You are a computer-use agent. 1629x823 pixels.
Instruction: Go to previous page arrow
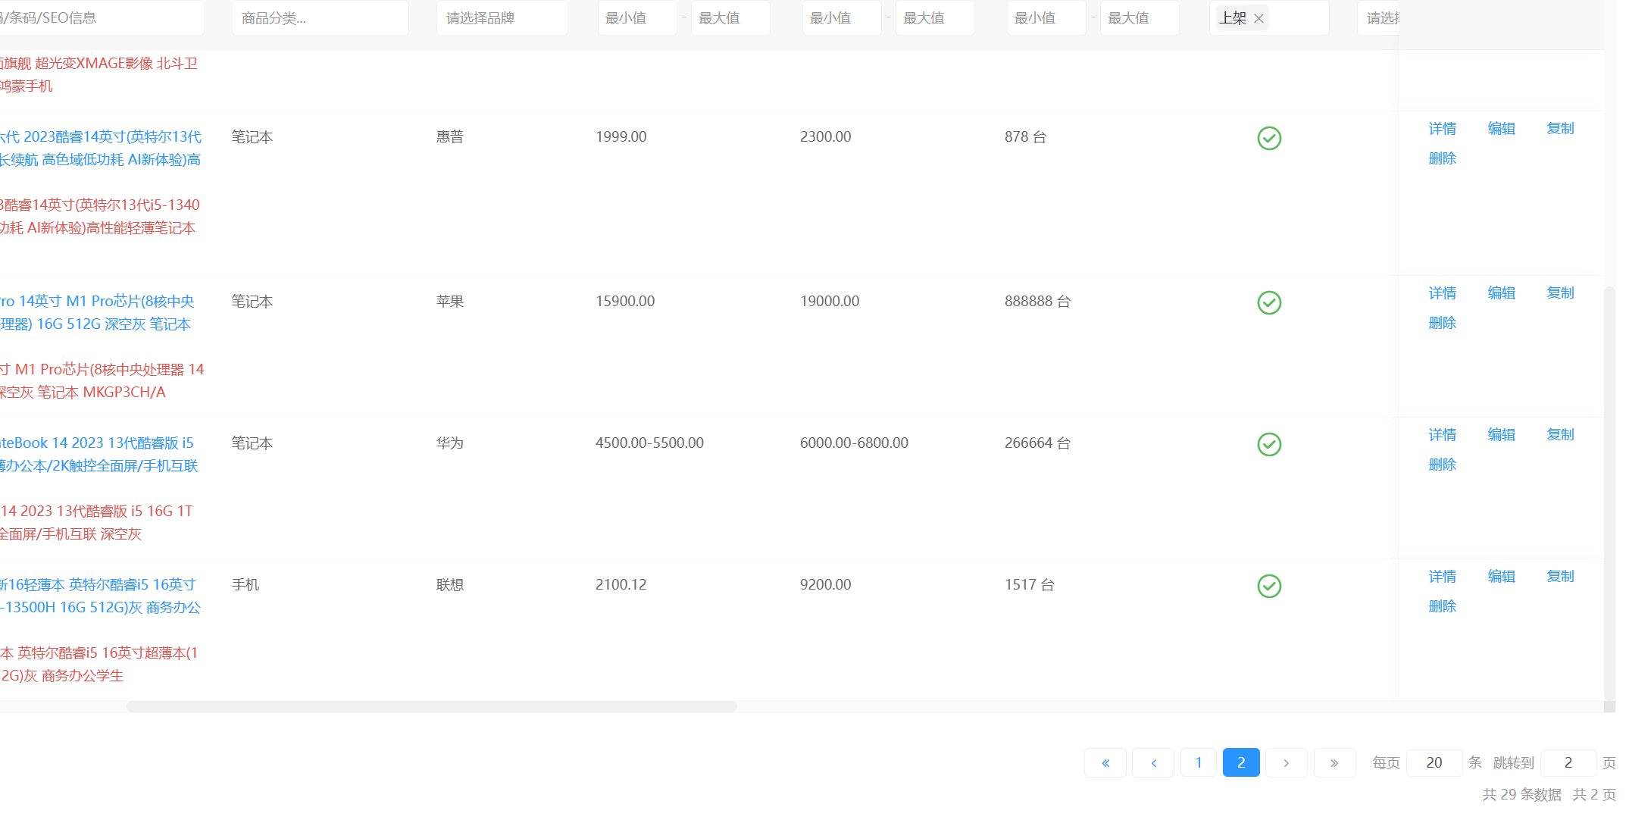click(1153, 762)
